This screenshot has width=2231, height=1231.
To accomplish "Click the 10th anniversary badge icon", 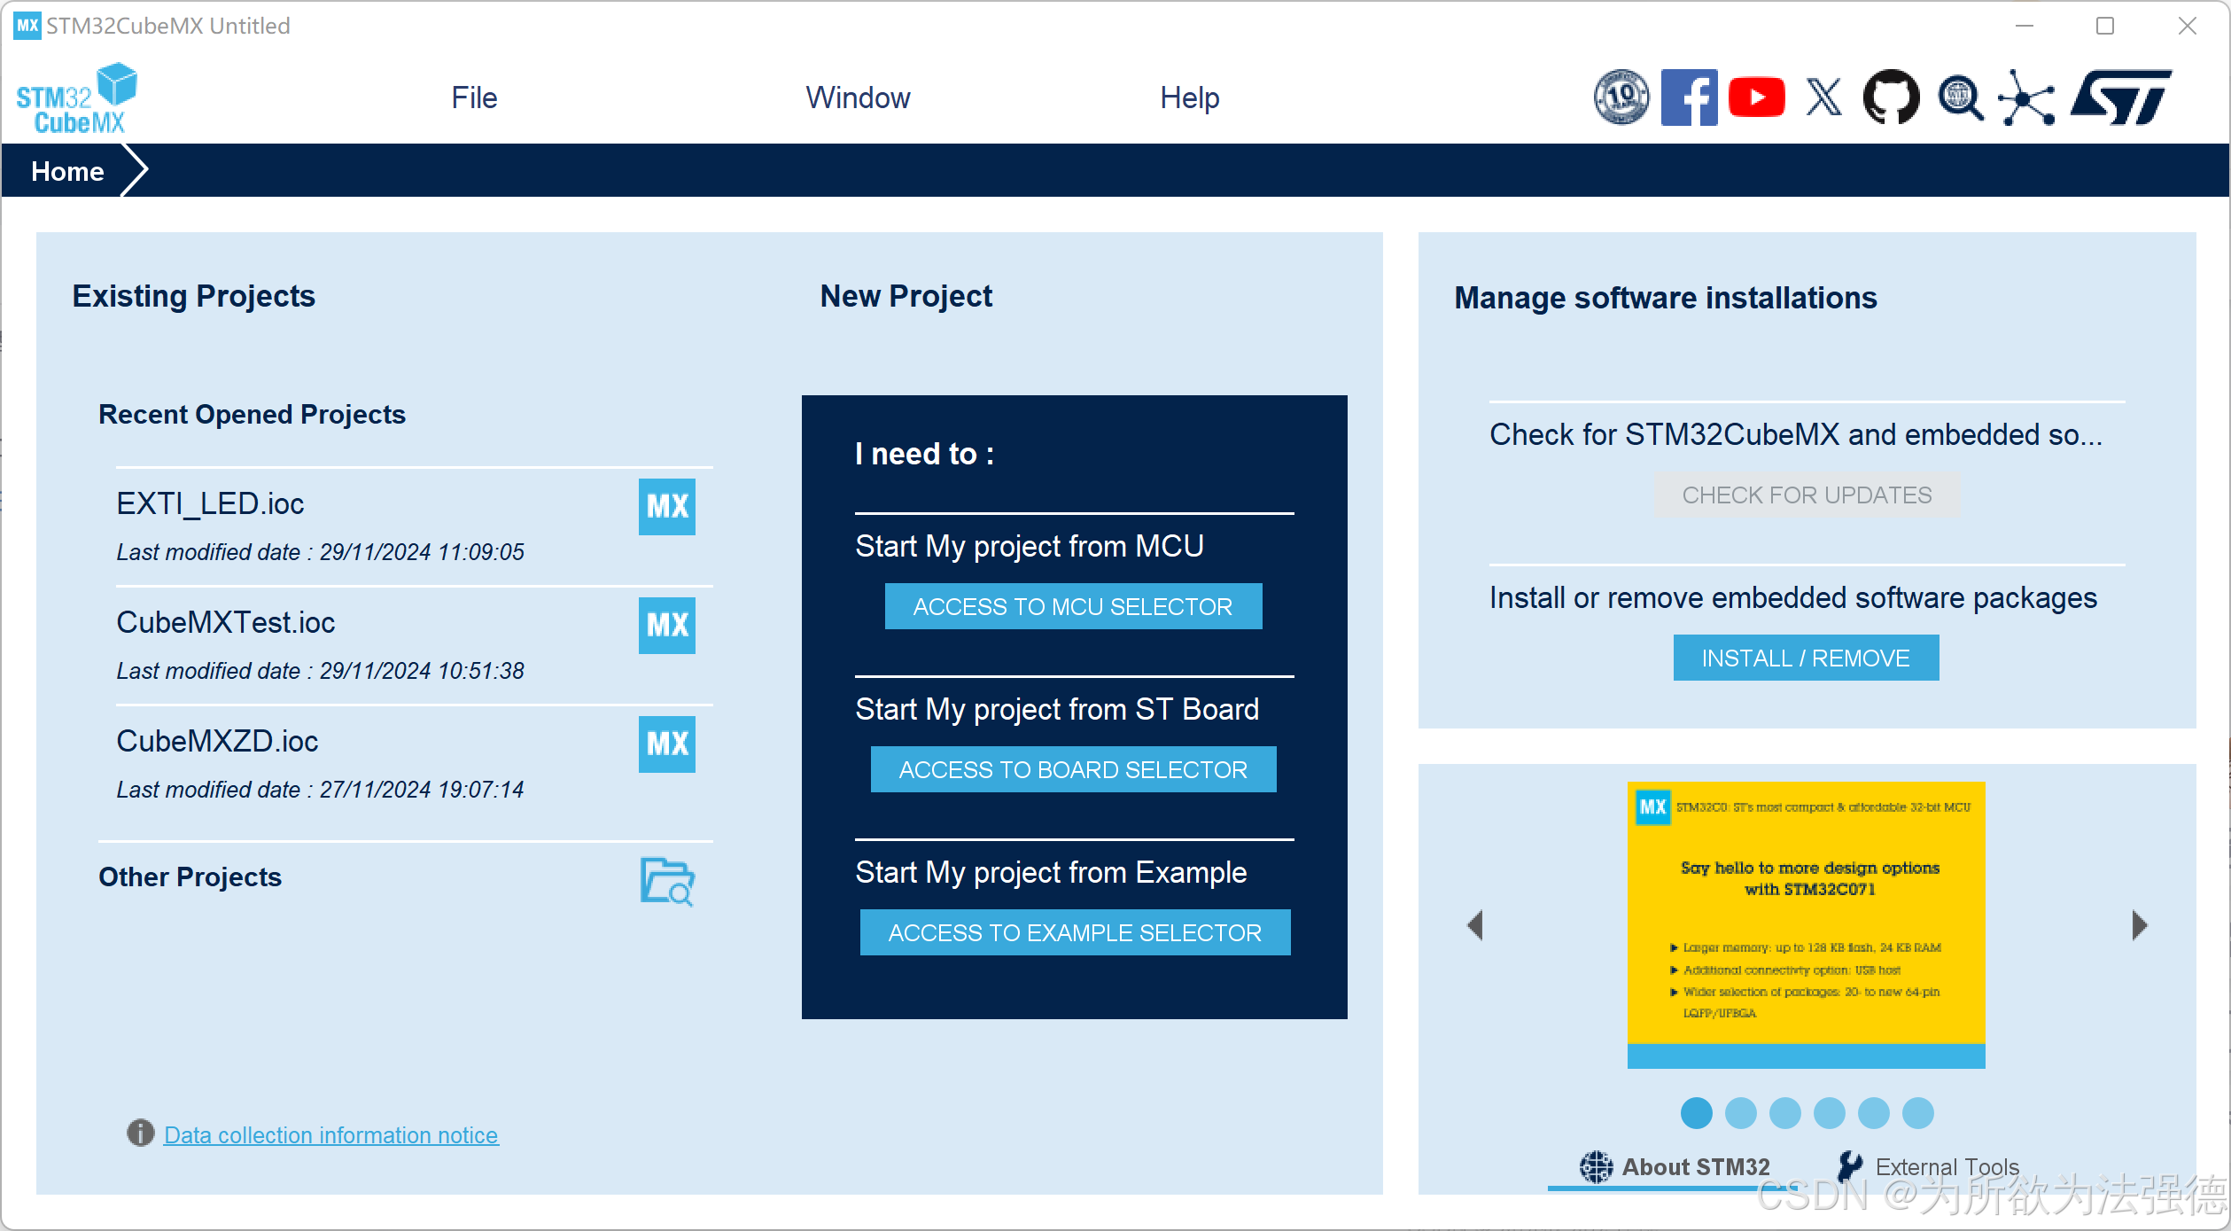I will (1621, 97).
